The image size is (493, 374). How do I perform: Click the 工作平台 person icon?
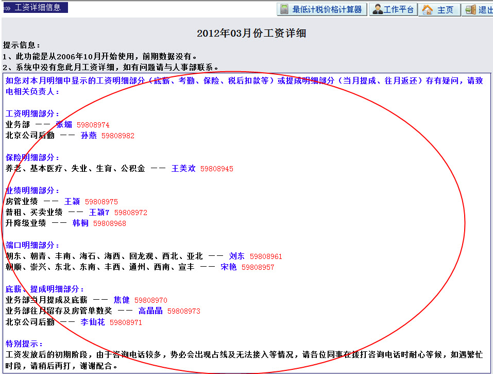(377, 9)
